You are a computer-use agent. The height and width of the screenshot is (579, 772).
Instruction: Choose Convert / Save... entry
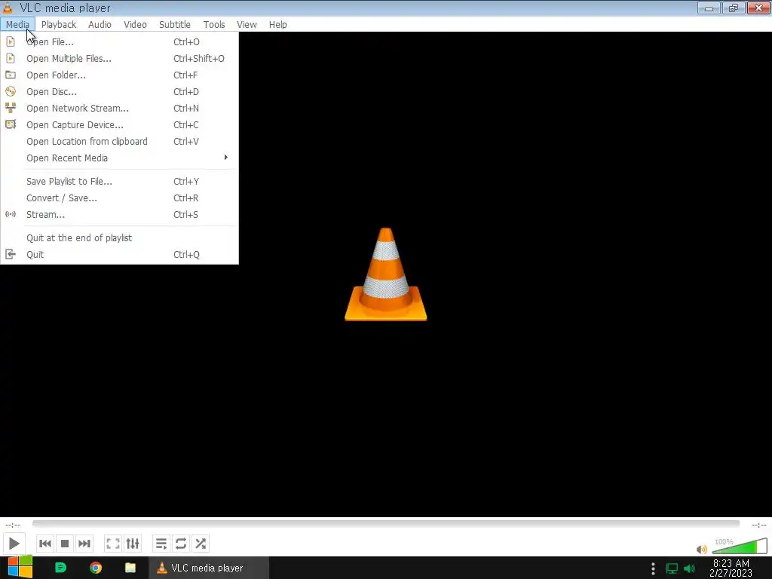coord(120,198)
